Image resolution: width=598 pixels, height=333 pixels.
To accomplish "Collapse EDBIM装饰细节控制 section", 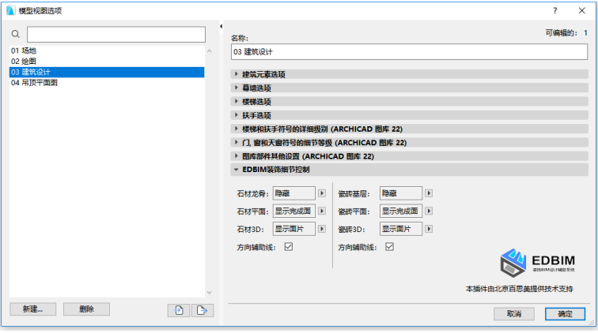I will 409,170.
